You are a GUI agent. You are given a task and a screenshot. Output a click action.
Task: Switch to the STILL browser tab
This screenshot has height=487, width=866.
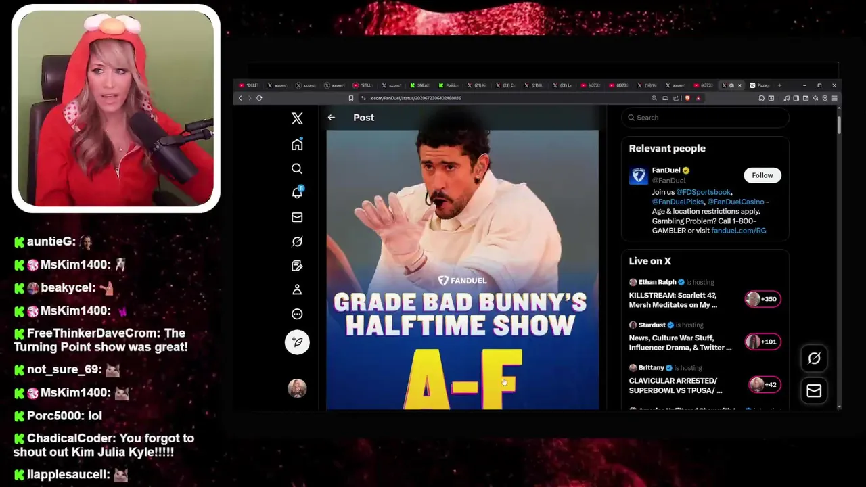(364, 85)
